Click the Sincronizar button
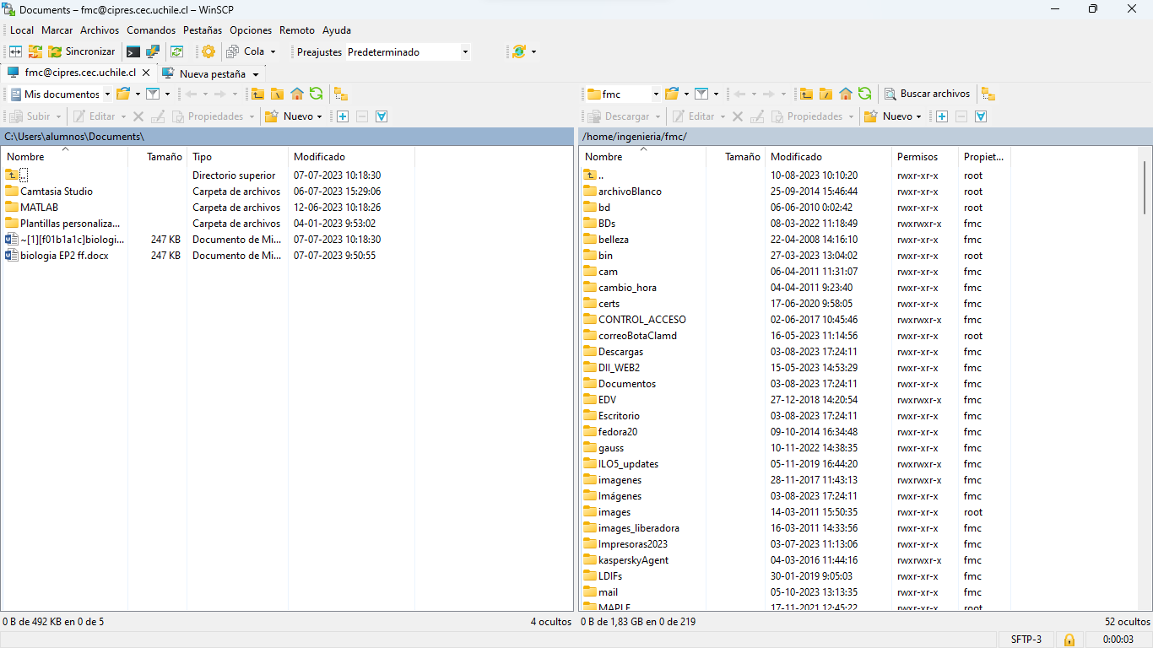The image size is (1153, 648). pos(82,51)
